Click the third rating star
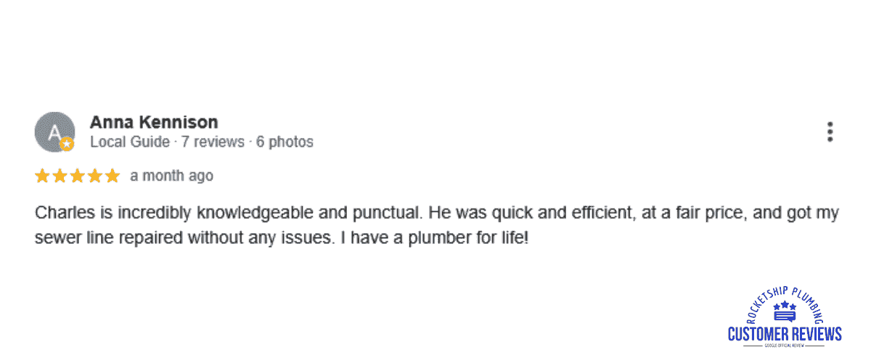This screenshot has height=363, width=871. (x=77, y=176)
